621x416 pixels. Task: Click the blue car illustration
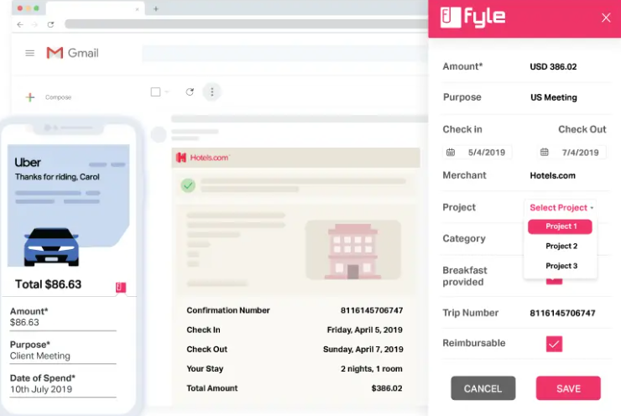51,247
